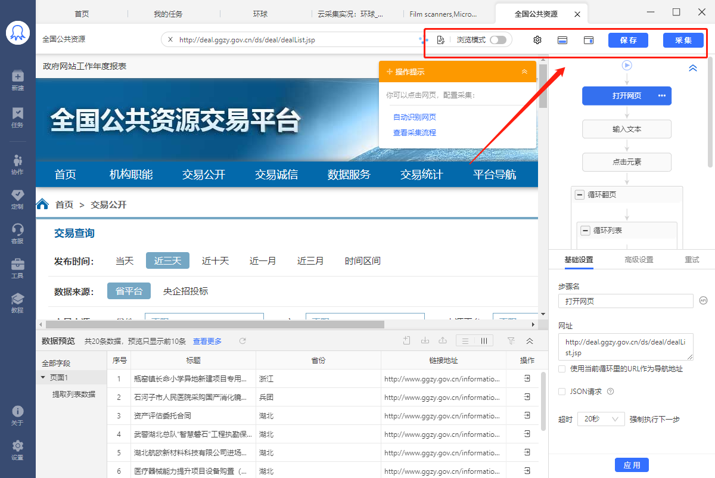Click the JSON请求 help question icon
The width and height of the screenshot is (715, 478).
(610, 392)
